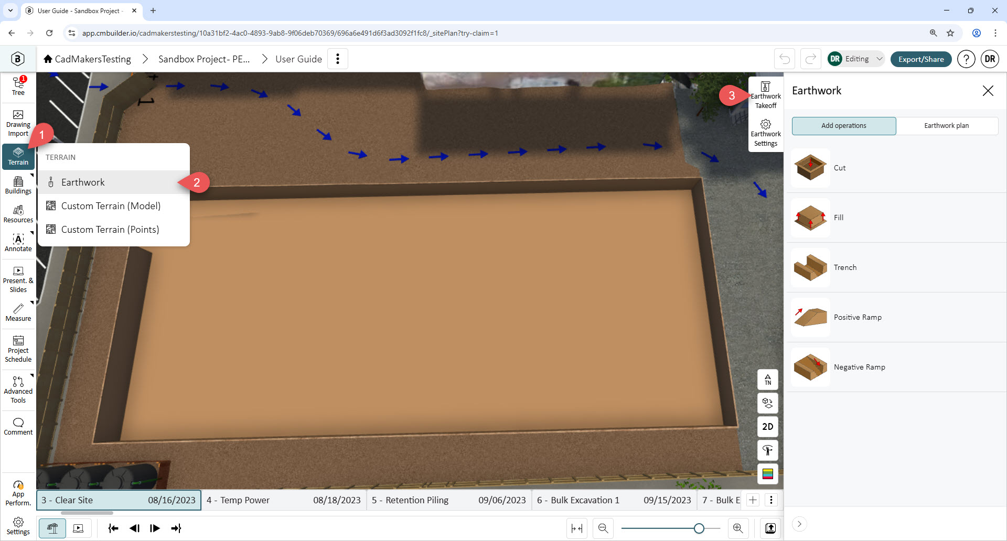Viewport: 1007px width, 541px height.
Task: Select Earthwork from Terrain menu
Action: click(114, 182)
